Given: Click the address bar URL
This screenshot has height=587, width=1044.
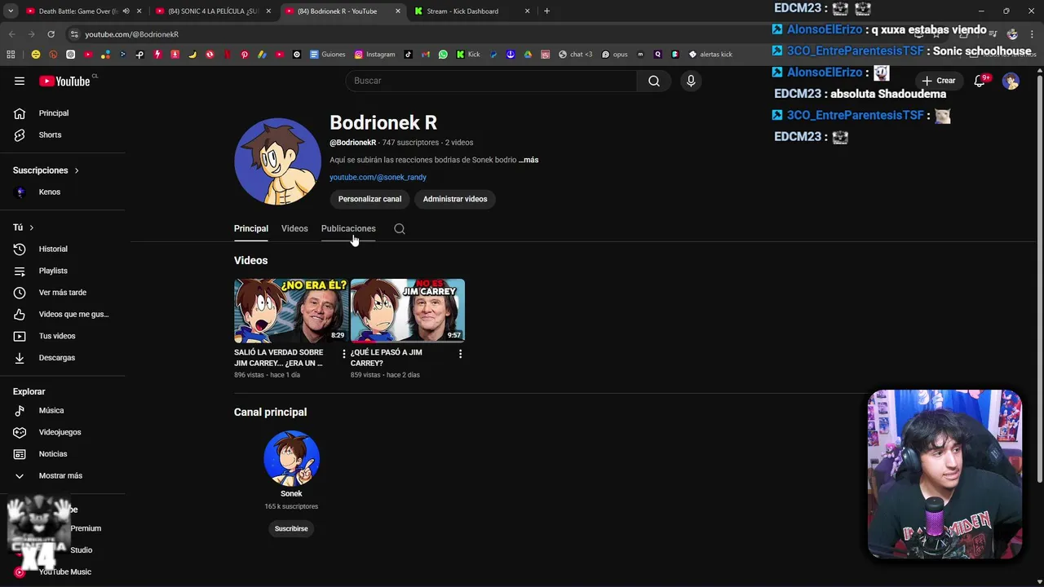Looking at the screenshot, I should click(x=131, y=34).
